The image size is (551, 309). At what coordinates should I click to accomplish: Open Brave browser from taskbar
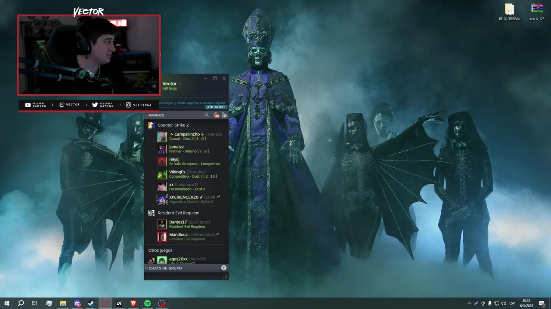133,303
